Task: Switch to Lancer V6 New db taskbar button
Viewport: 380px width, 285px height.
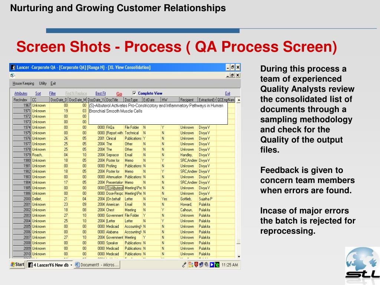Action: pyautogui.click(x=50, y=265)
